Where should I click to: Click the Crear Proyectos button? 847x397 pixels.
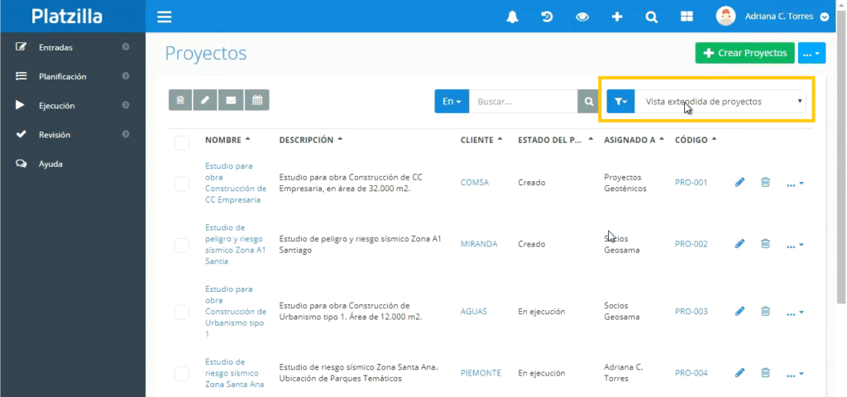745,54
